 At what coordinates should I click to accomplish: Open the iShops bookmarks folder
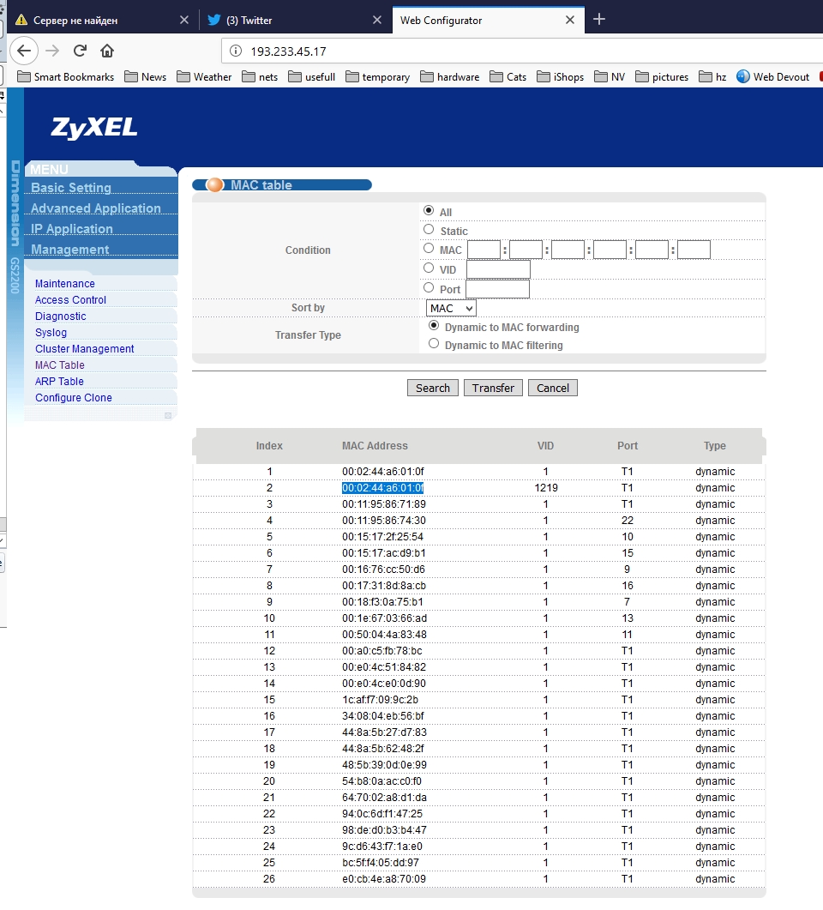click(x=561, y=76)
